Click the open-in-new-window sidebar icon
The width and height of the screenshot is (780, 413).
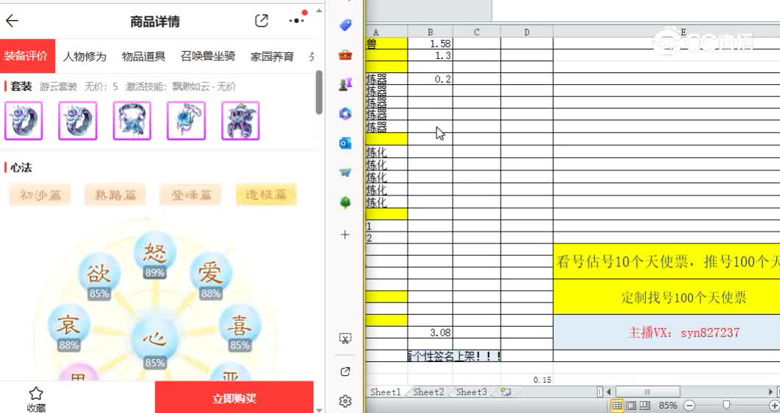tap(345, 372)
